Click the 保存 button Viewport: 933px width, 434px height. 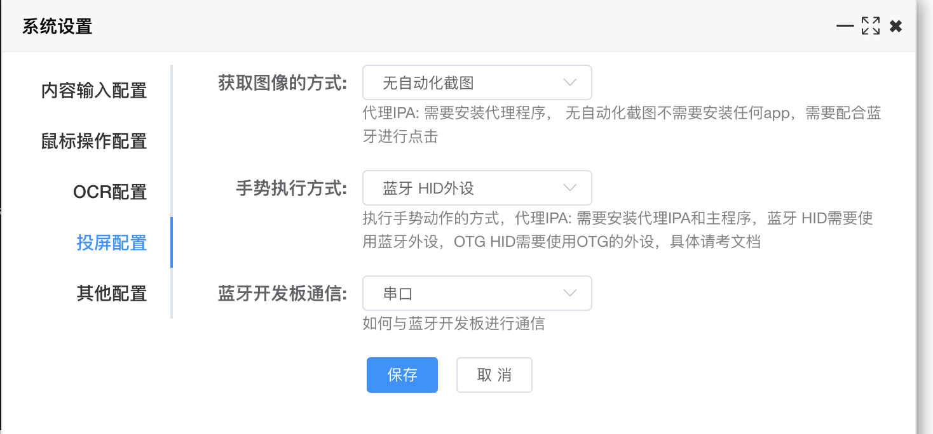[x=402, y=375]
